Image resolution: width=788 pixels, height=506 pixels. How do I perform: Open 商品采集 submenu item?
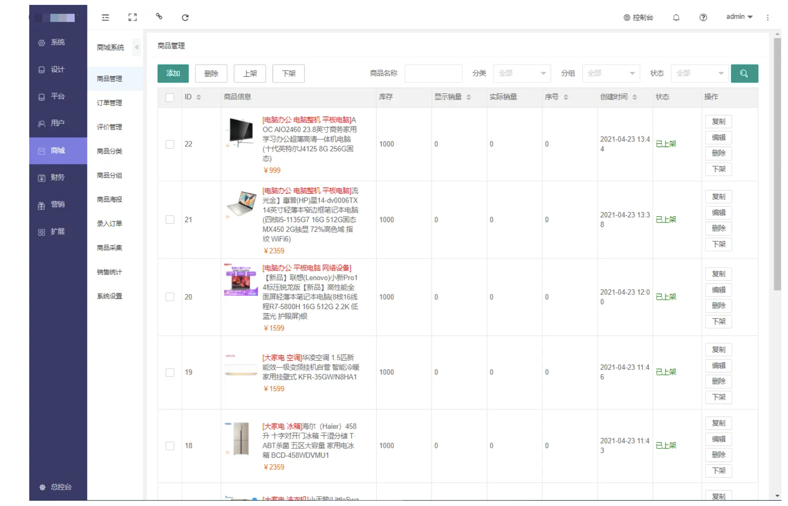tap(115, 248)
